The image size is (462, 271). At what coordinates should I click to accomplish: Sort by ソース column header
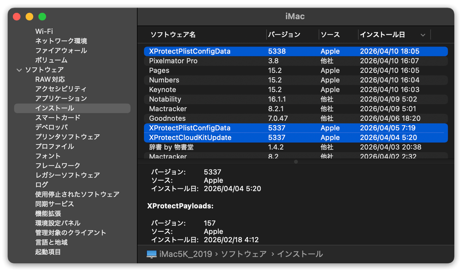tap(330, 35)
